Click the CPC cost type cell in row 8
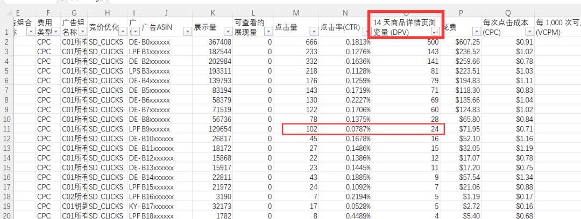This screenshot has width=581, height=219. click(x=48, y=100)
